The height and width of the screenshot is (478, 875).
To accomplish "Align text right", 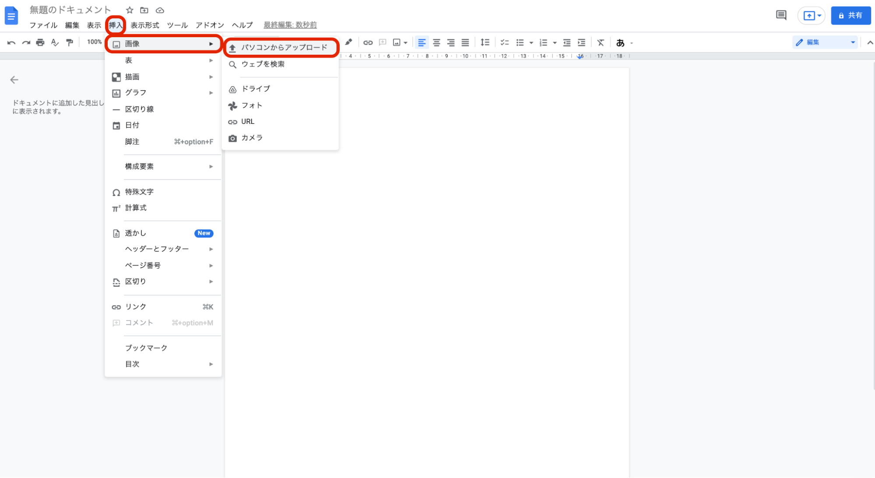I will coord(451,42).
